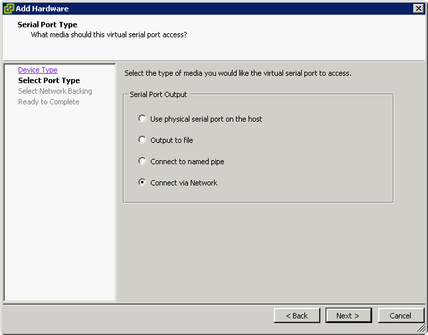Click the 'Add Hardware' title bar text
This screenshot has width=428, height=335.
[x=42, y=9]
